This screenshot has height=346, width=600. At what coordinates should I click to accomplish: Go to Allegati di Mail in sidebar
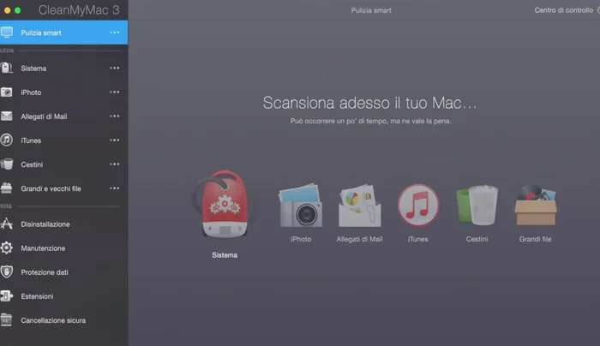pyautogui.click(x=64, y=116)
